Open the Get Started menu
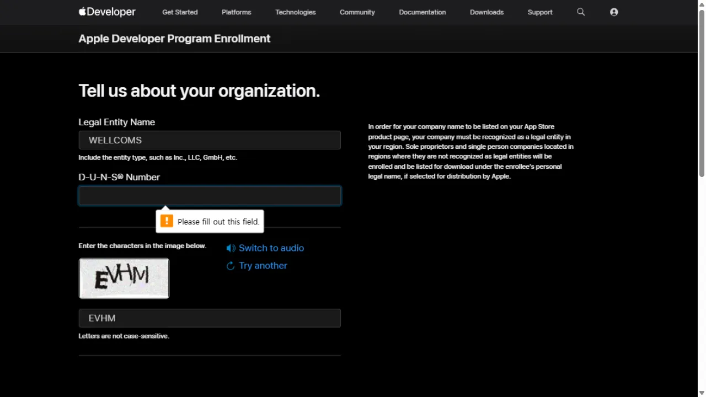The width and height of the screenshot is (706, 397). tap(180, 12)
